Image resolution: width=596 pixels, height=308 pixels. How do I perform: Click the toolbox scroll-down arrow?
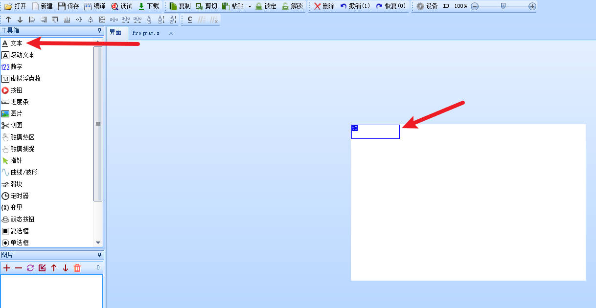point(98,242)
